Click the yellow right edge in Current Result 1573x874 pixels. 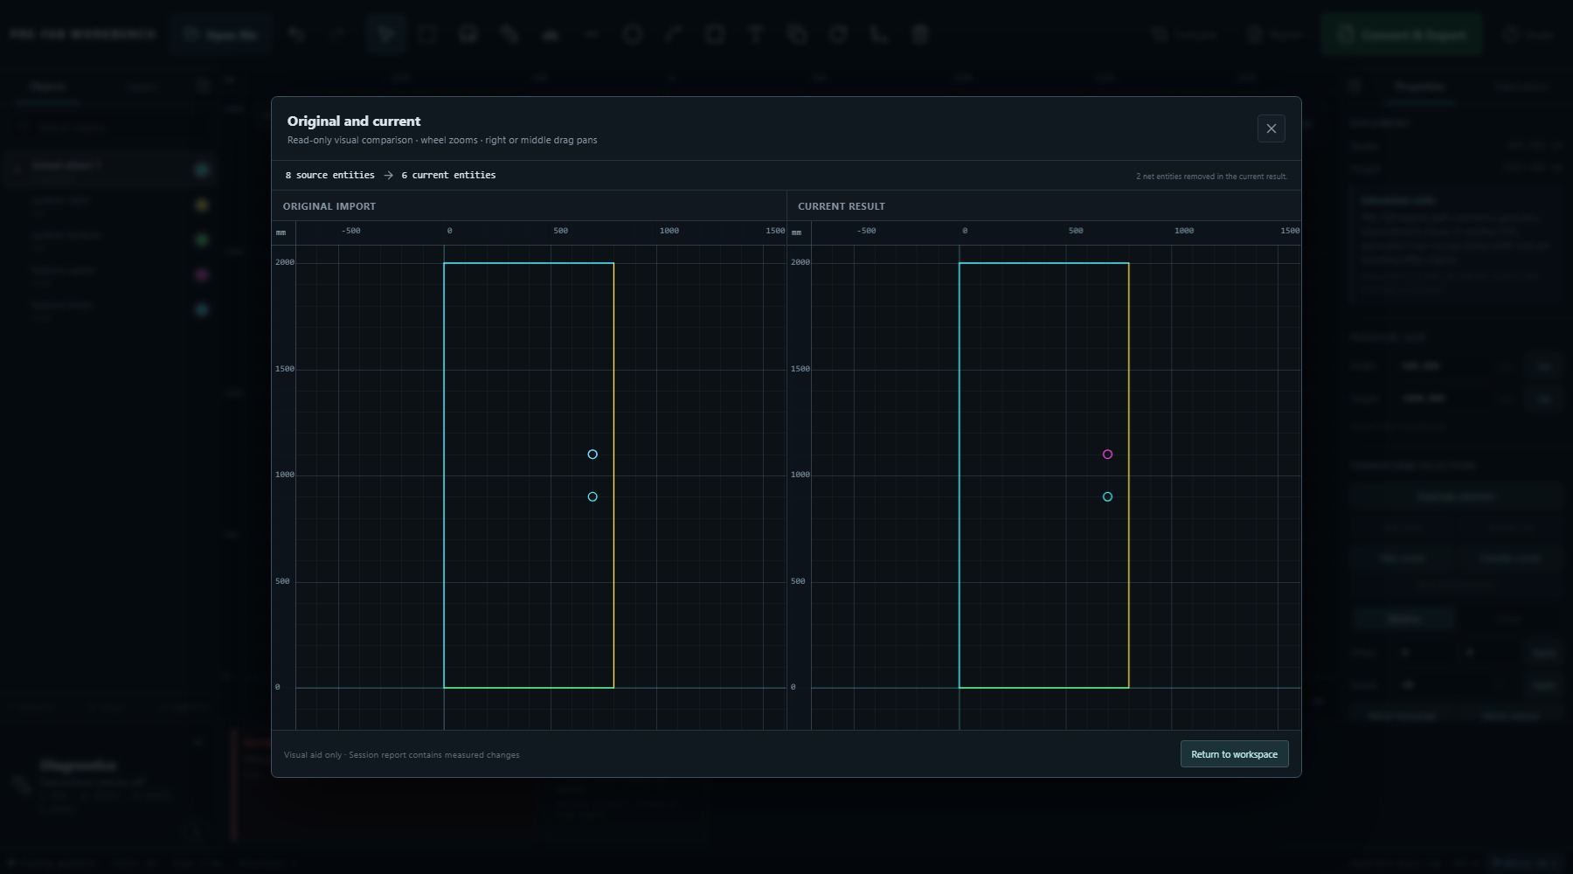pos(1128,475)
